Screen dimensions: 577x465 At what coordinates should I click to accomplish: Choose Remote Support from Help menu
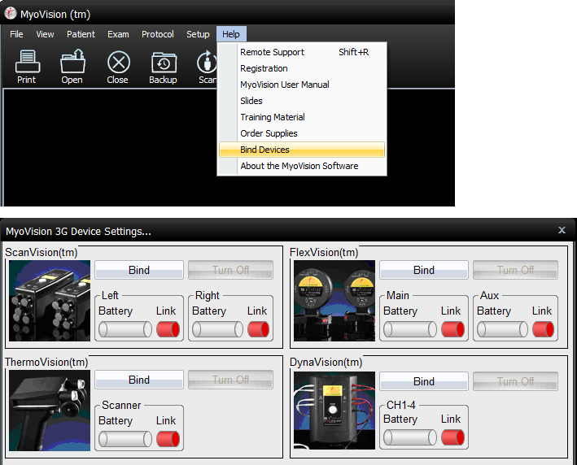click(302, 52)
